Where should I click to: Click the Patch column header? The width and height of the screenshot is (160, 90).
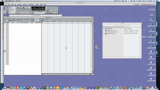[32, 22]
